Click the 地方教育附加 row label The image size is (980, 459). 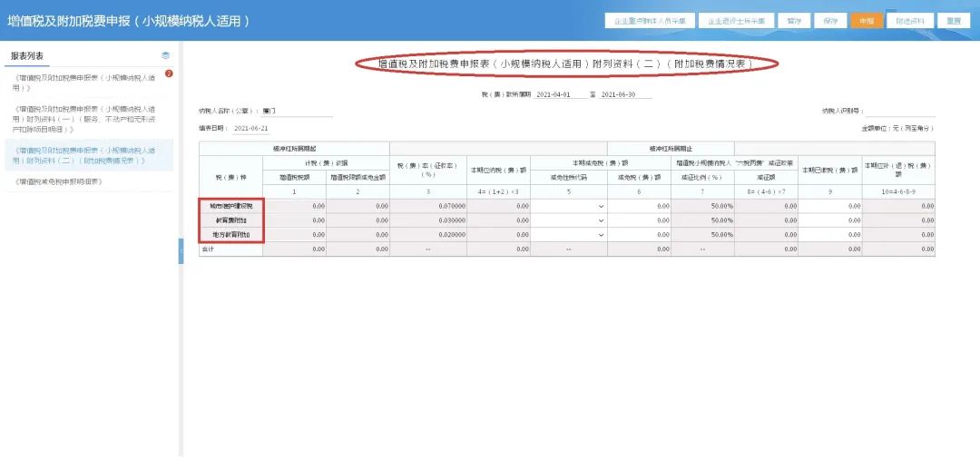(x=230, y=235)
